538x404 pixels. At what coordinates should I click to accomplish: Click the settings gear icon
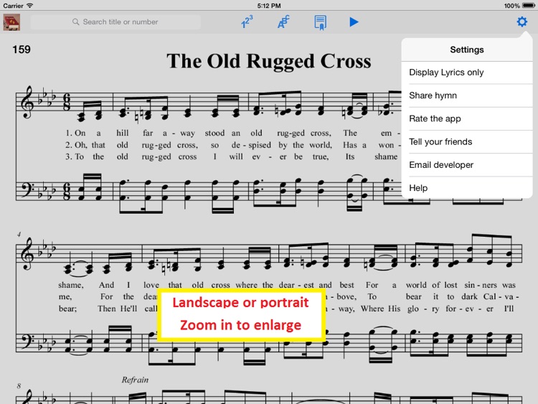(x=522, y=22)
